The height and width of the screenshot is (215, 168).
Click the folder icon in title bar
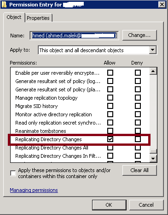[x=4, y=5]
